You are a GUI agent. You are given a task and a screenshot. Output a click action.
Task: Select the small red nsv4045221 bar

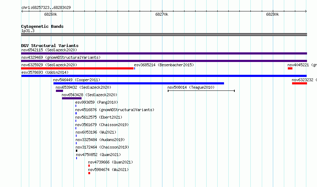point(290,68)
